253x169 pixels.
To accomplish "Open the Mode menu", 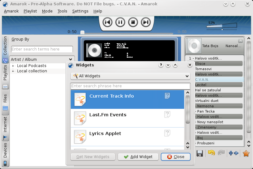I will coord(47,11).
